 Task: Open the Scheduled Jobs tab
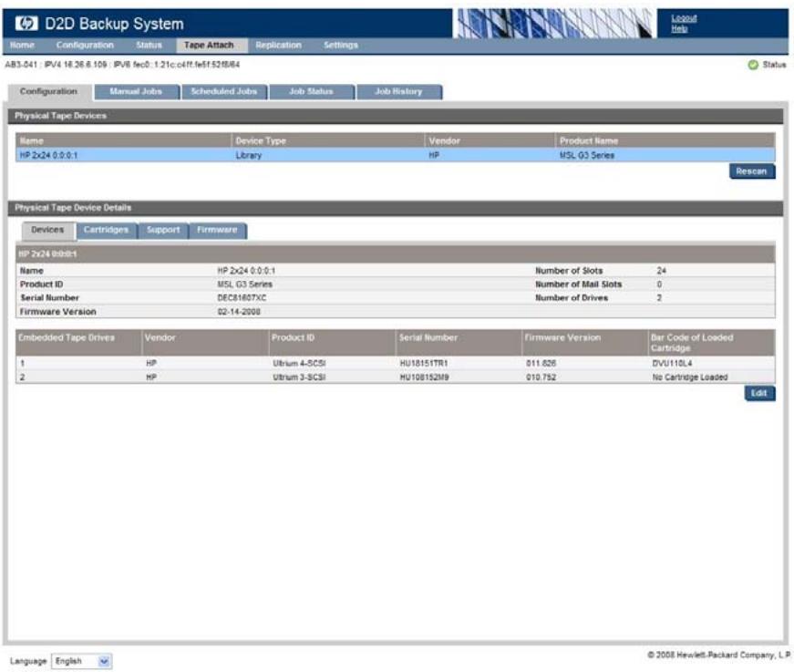224,92
